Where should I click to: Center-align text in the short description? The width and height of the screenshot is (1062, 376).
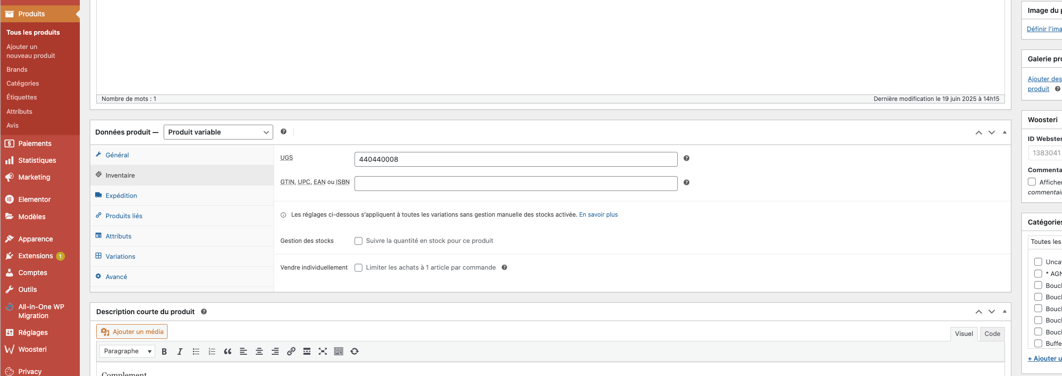259,351
